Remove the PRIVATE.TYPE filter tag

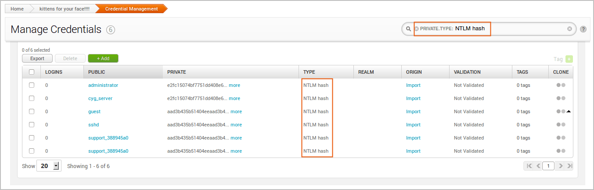tap(417, 29)
